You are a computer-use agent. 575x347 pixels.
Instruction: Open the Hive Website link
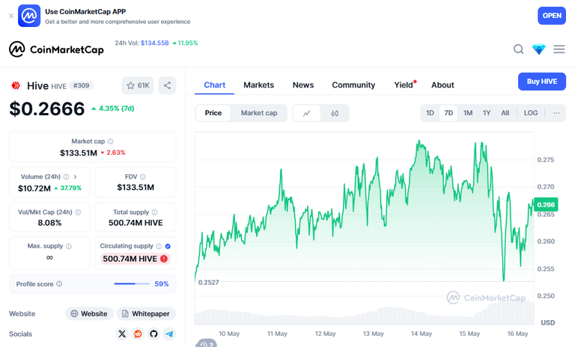coord(89,313)
